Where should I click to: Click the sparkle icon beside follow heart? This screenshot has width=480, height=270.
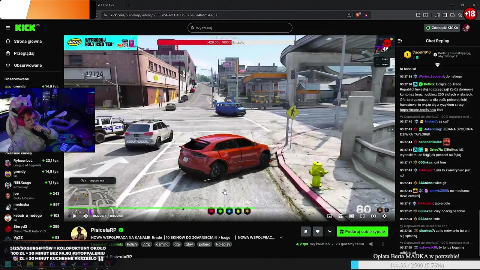[x=330, y=232]
